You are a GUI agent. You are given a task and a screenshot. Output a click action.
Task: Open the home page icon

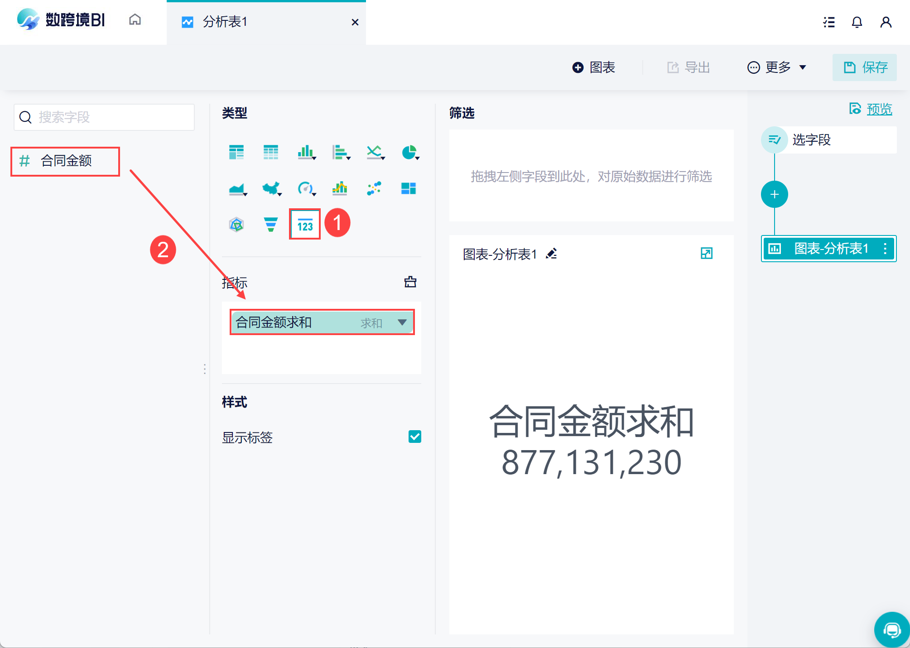coord(135,20)
